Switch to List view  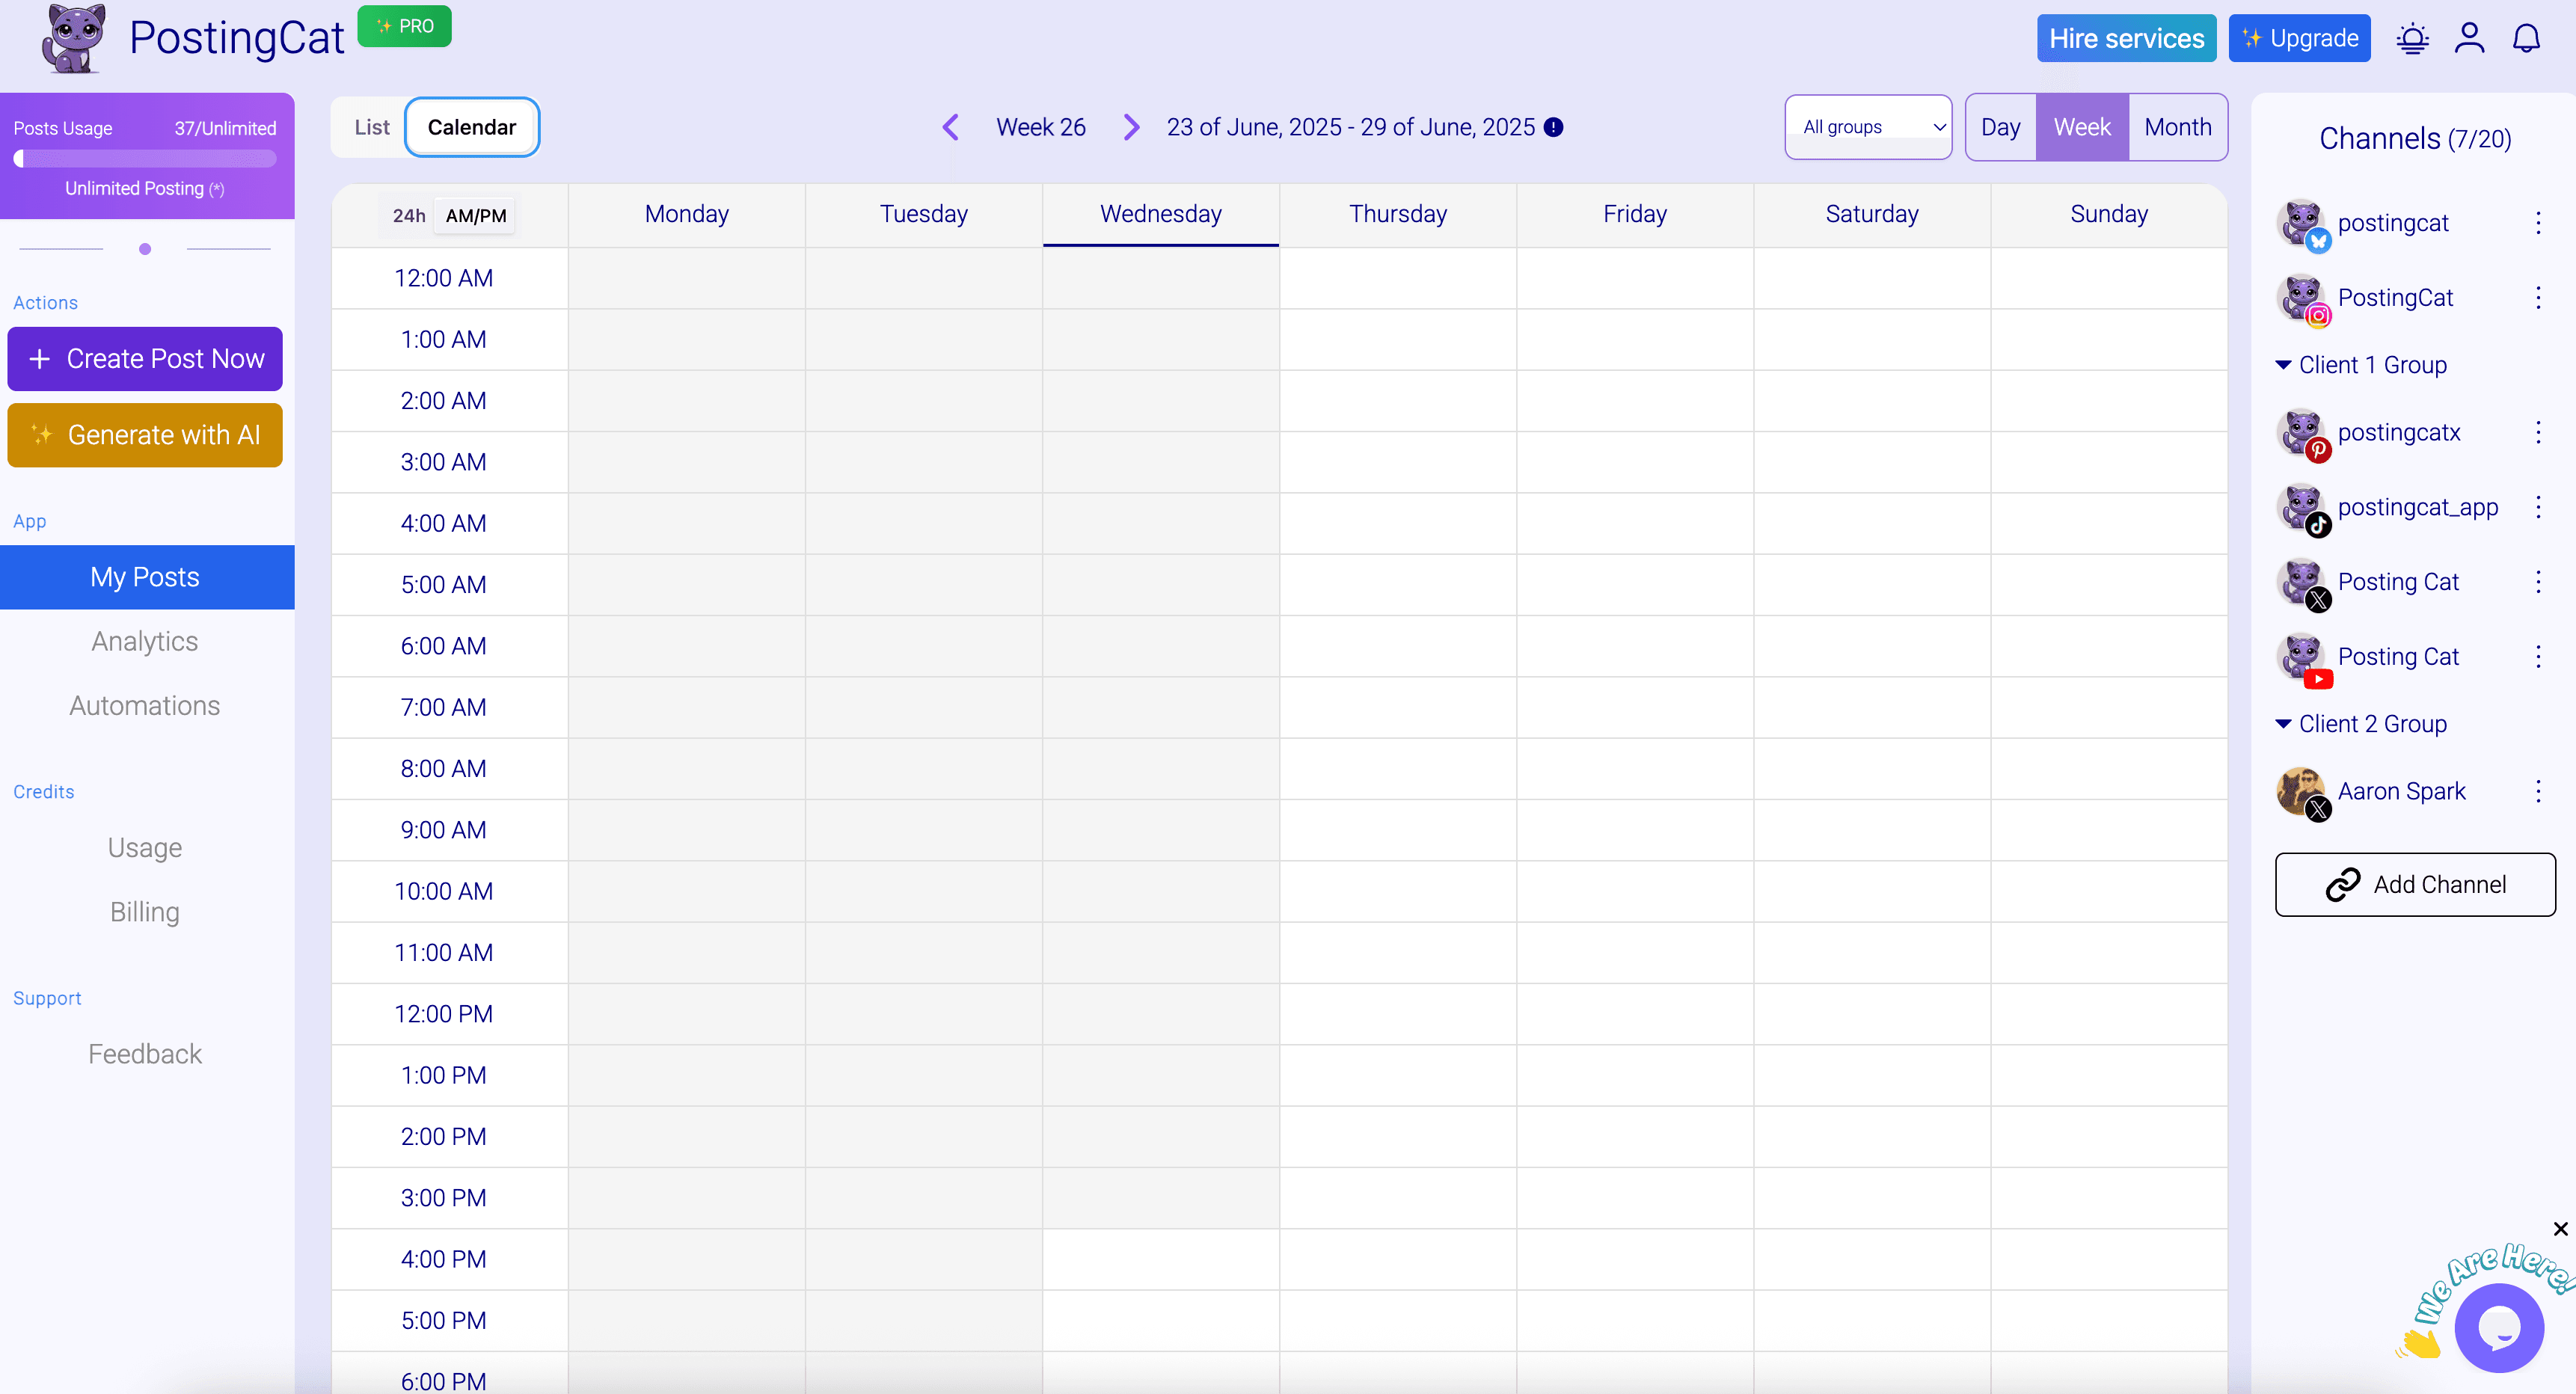tap(372, 127)
